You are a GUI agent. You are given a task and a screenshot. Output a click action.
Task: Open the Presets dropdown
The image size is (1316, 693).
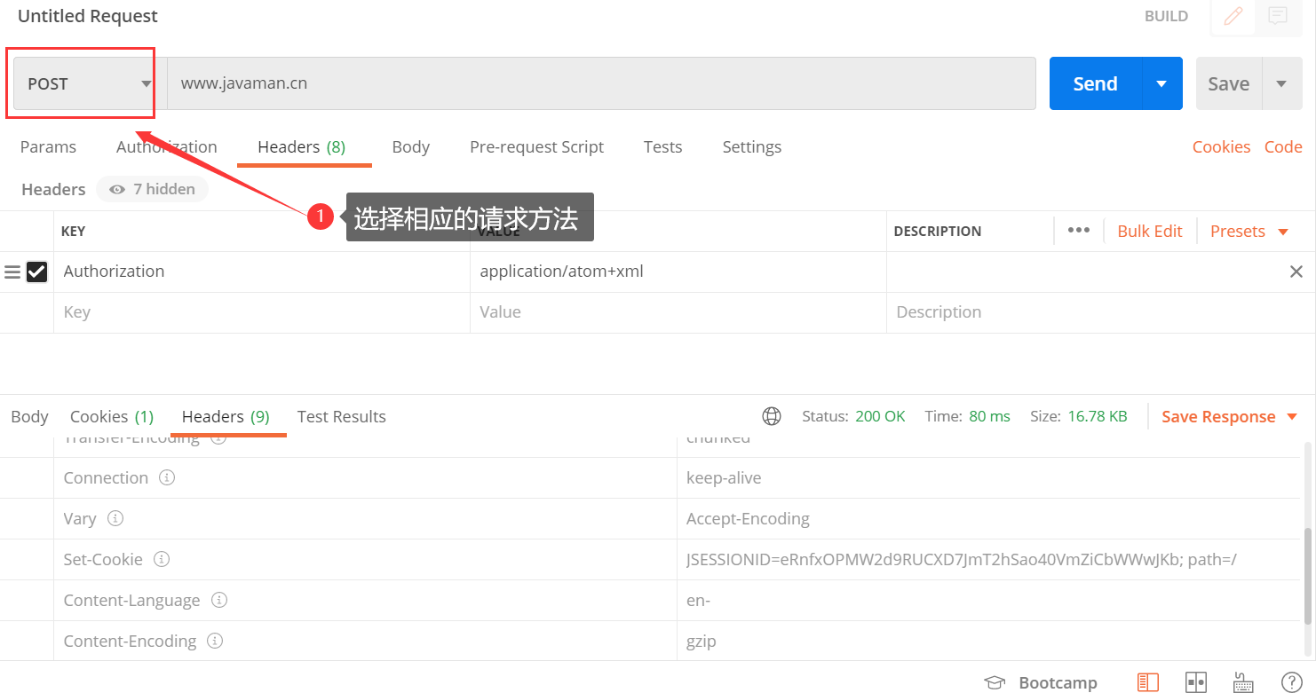pos(1249,232)
